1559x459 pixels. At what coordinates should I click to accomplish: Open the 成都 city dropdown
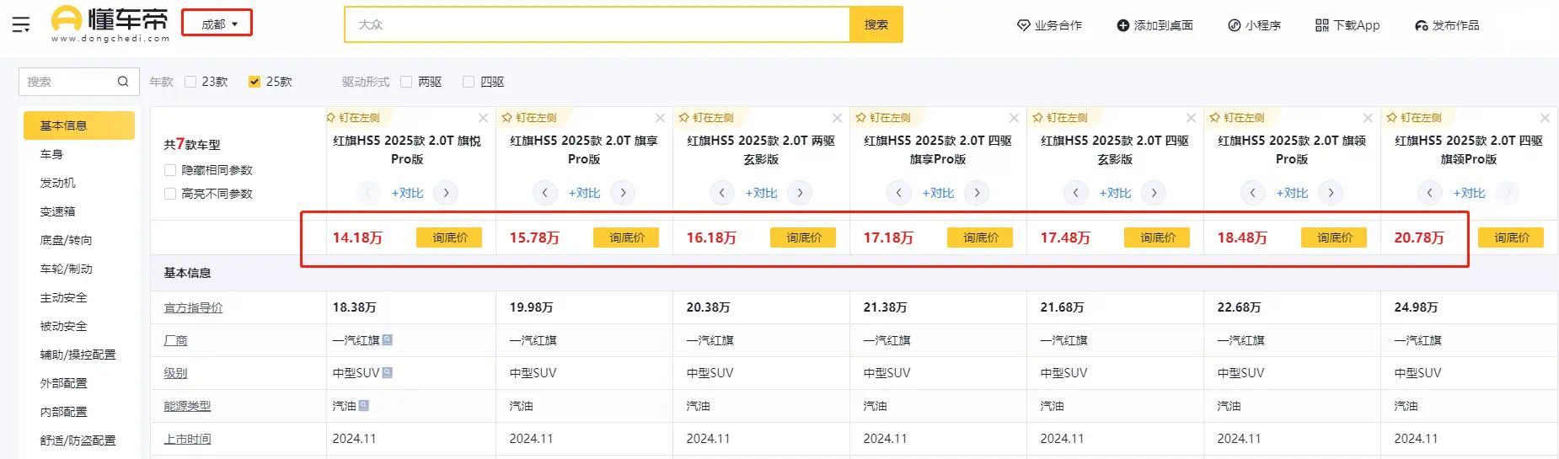click(217, 24)
